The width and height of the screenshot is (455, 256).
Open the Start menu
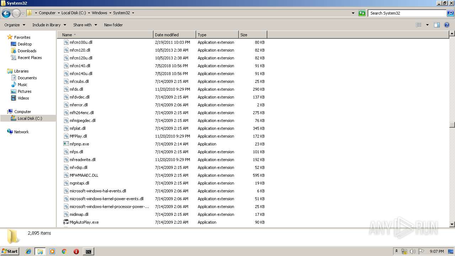(x=10, y=251)
